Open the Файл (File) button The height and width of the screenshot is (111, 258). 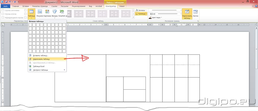point(5,6)
